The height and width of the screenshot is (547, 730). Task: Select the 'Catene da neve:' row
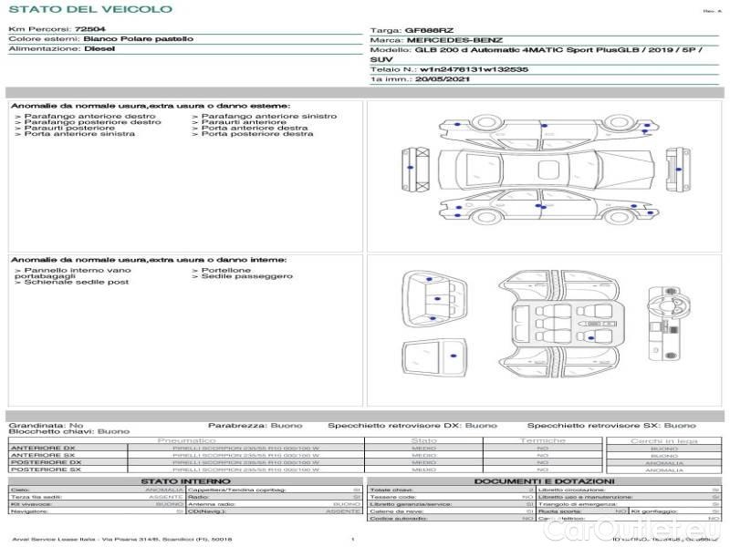452,511
